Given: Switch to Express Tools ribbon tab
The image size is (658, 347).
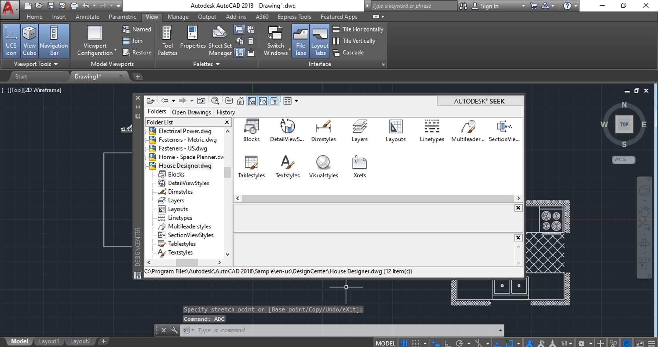Looking at the screenshot, I should tap(294, 17).
